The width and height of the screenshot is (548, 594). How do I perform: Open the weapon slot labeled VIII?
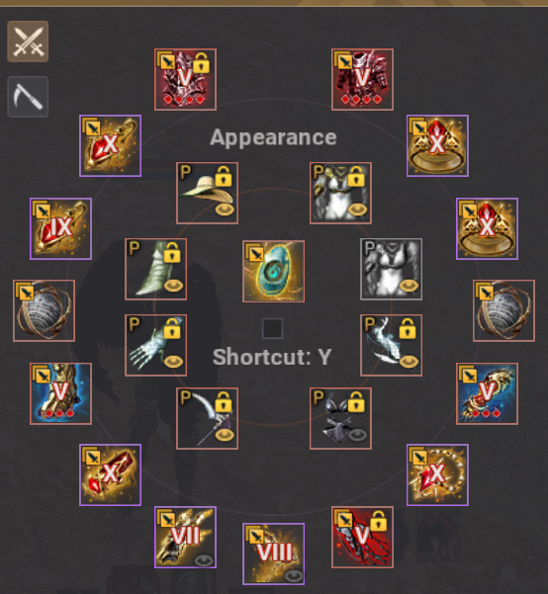[273, 553]
